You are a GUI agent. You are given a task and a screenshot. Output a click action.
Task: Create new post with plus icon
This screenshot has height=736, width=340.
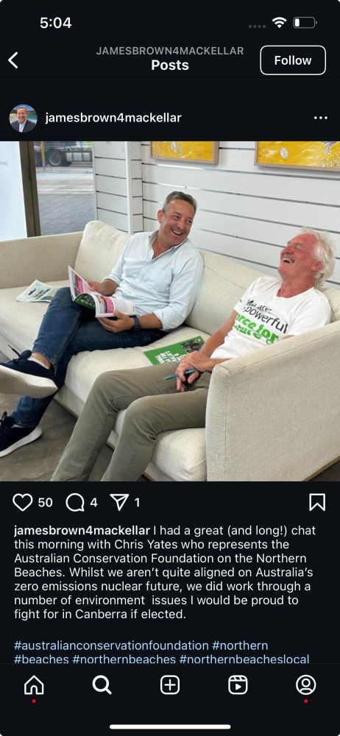(170, 685)
